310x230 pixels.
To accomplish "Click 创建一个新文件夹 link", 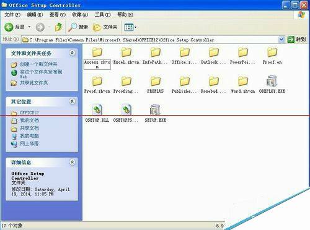I will coord(38,64).
